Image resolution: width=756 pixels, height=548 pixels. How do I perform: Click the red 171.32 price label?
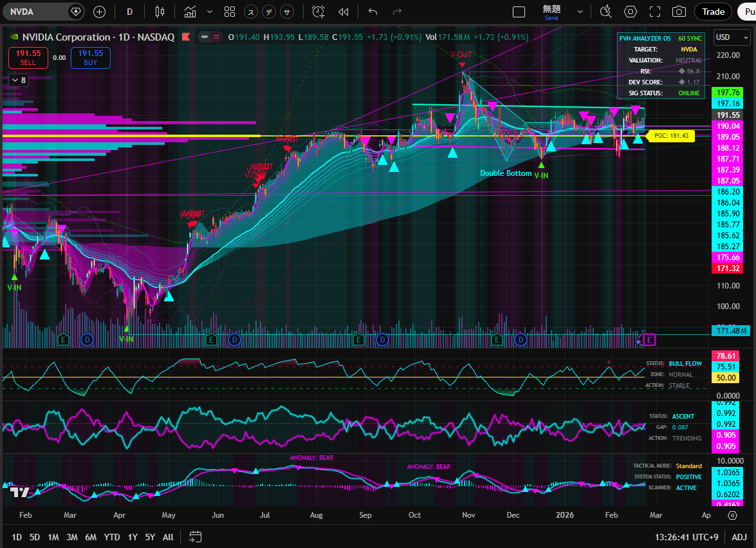pyautogui.click(x=728, y=269)
